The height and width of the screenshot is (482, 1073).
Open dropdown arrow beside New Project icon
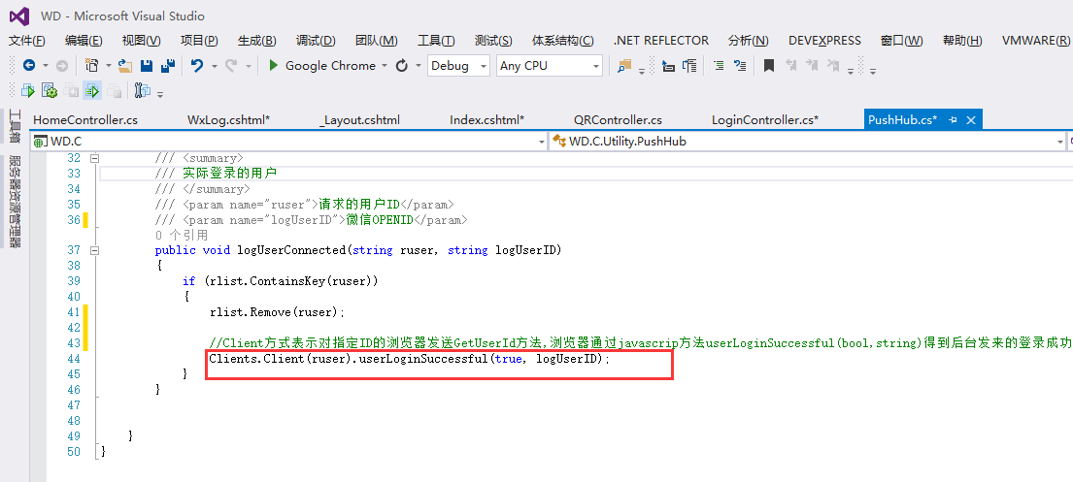coord(108,66)
